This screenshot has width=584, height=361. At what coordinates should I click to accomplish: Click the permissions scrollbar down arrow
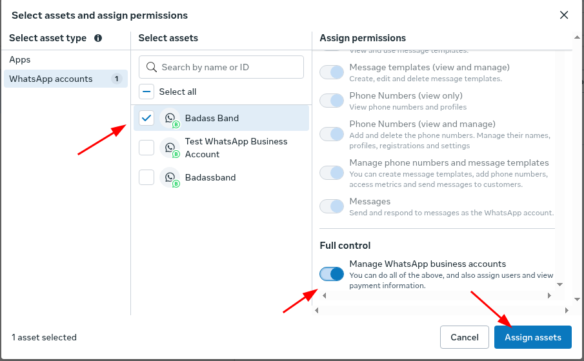click(559, 284)
